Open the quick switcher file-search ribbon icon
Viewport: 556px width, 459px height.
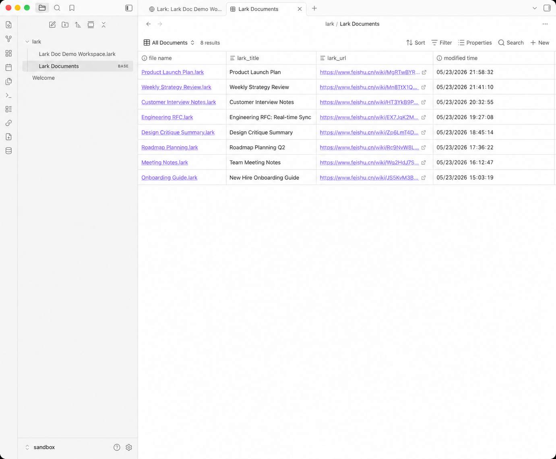[8, 25]
